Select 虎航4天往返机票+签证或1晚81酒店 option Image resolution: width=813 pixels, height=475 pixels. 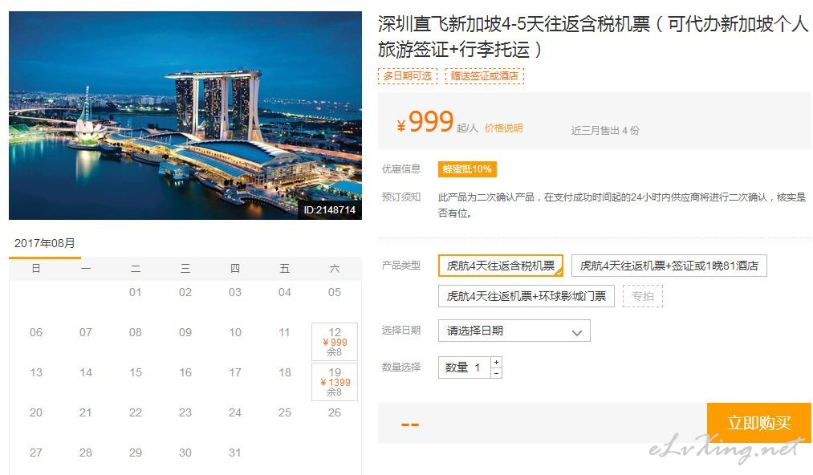[669, 266]
